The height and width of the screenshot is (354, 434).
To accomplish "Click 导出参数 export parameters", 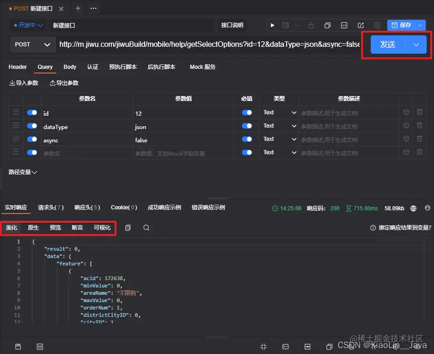I will [64, 83].
